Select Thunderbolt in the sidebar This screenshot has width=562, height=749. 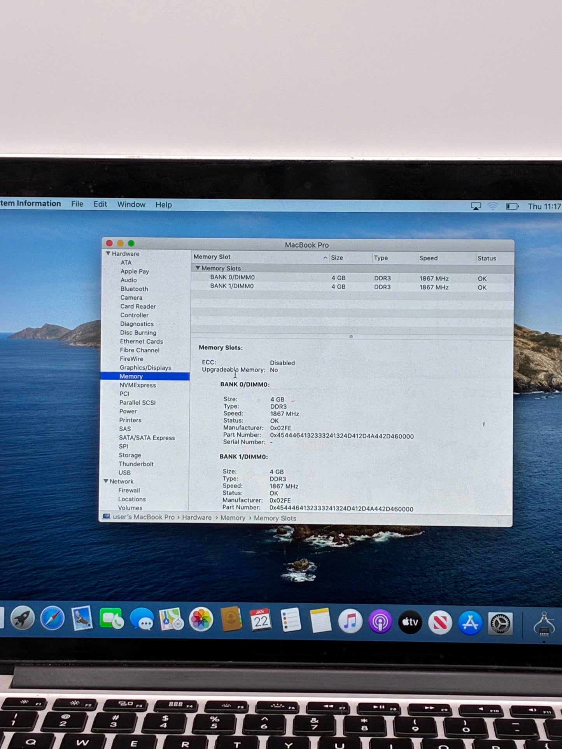(136, 464)
